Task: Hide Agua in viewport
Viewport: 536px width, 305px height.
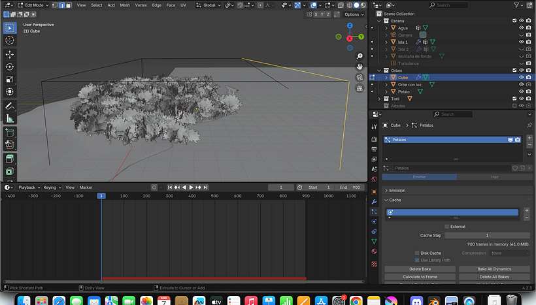Action: pyautogui.click(x=522, y=28)
